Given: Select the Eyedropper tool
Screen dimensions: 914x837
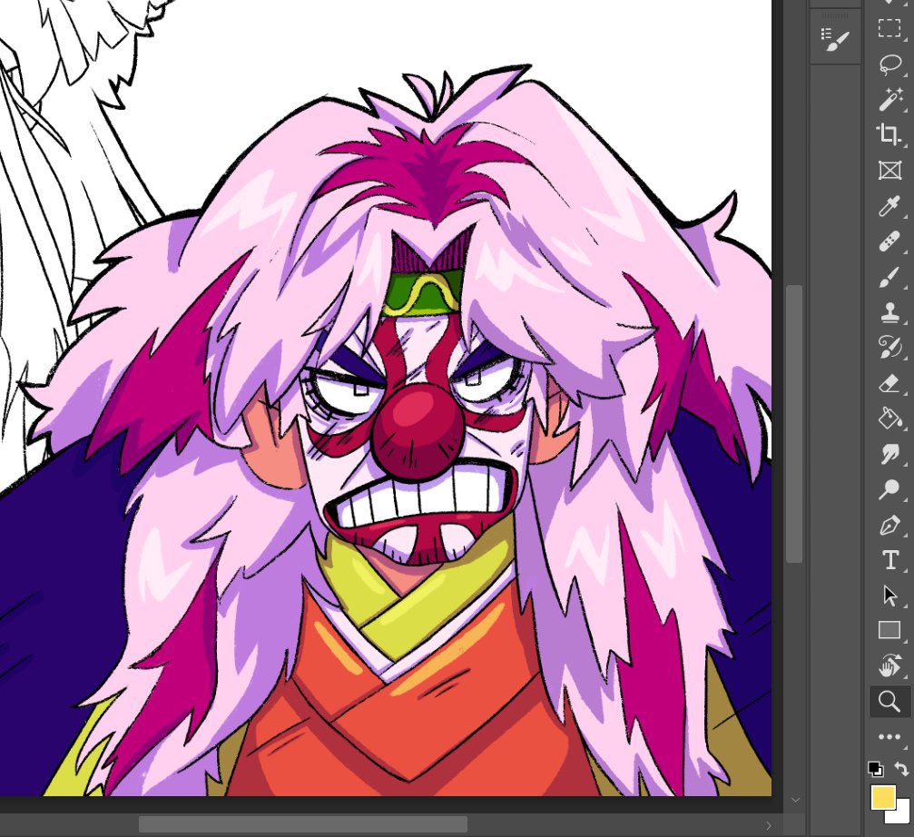Looking at the screenshot, I should coord(889,206).
